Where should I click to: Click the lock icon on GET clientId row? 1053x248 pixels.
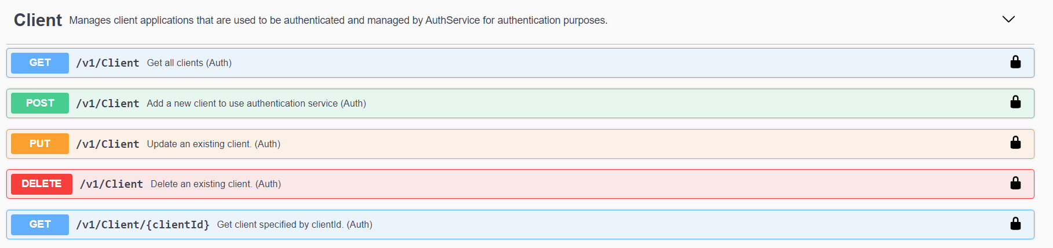pyautogui.click(x=1015, y=224)
